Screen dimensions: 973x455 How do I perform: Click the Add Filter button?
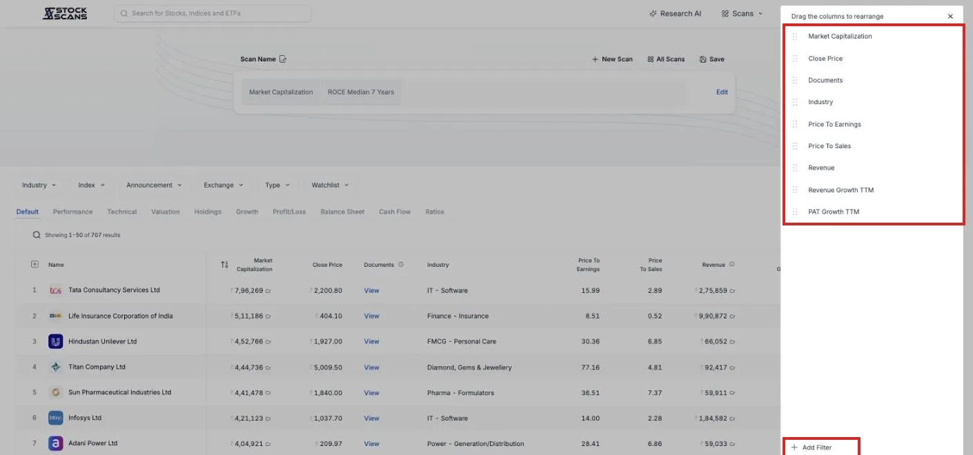point(812,447)
